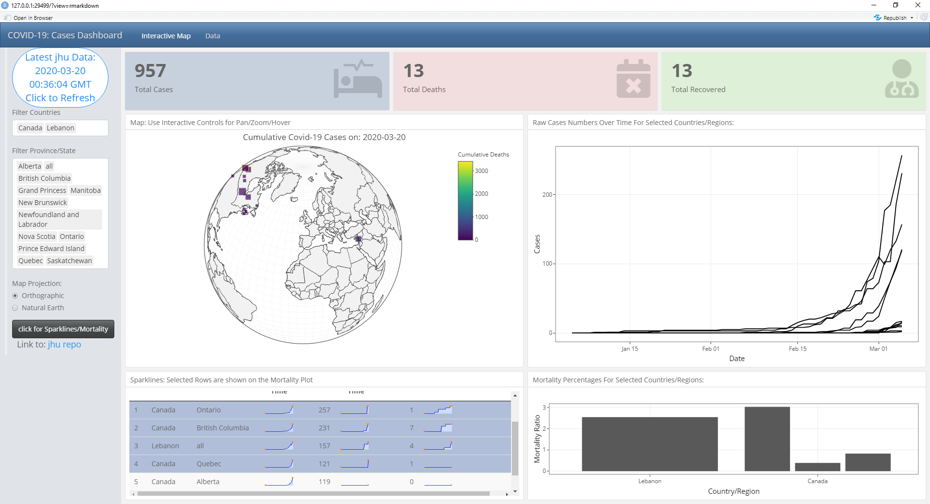Click the Lebanon marker on the globe

tap(358, 238)
